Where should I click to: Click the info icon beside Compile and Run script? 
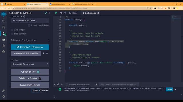44,54
